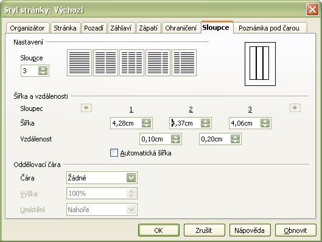Click the Čára dropdown arrow button
The width and height of the screenshot is (322, 242).
pyautogui.click(x=131, y=178)
